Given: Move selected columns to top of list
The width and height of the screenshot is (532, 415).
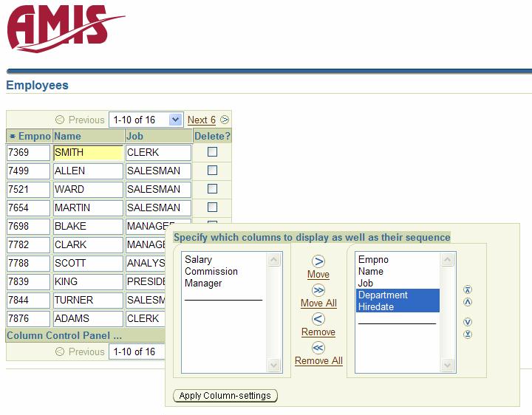Looking at the screenshot, I should 467,290.
